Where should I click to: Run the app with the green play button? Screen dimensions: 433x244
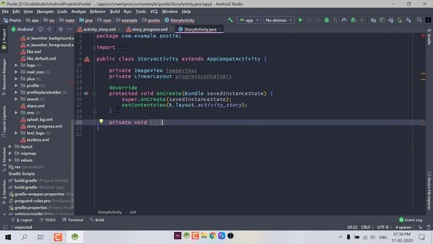point(300,20)
